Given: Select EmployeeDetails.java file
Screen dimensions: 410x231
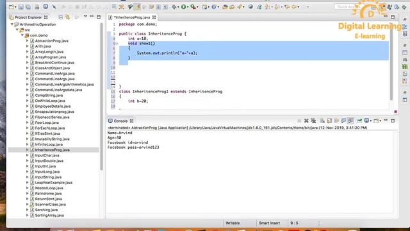Looking at the screenshot, I should click(53, 107).
